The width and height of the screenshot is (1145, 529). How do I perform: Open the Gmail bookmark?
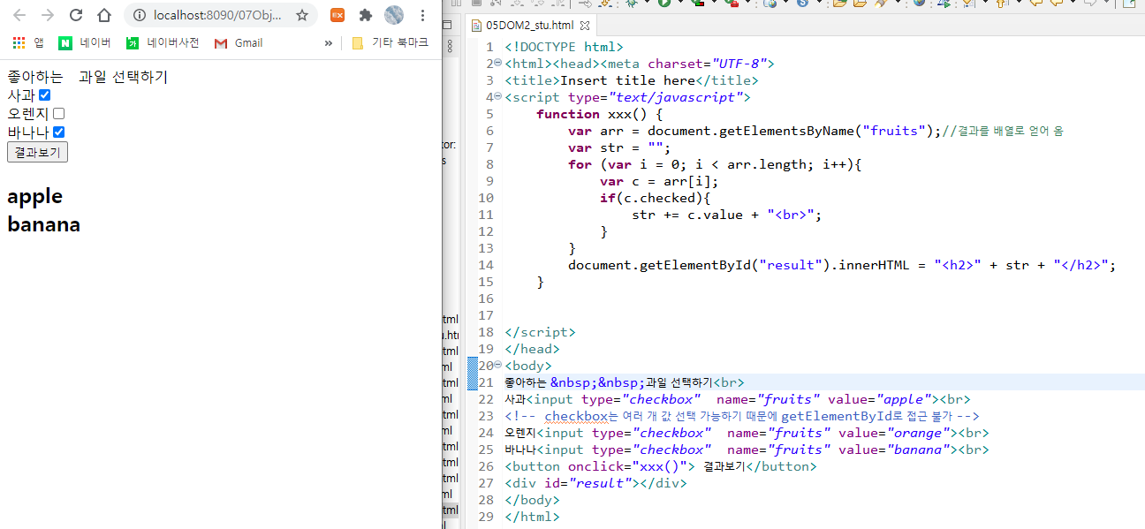click(238, 42)
